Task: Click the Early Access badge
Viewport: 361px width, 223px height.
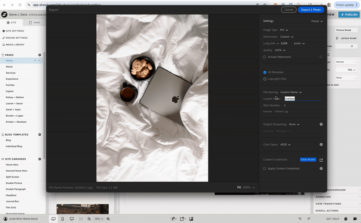Action: (308, 159)
